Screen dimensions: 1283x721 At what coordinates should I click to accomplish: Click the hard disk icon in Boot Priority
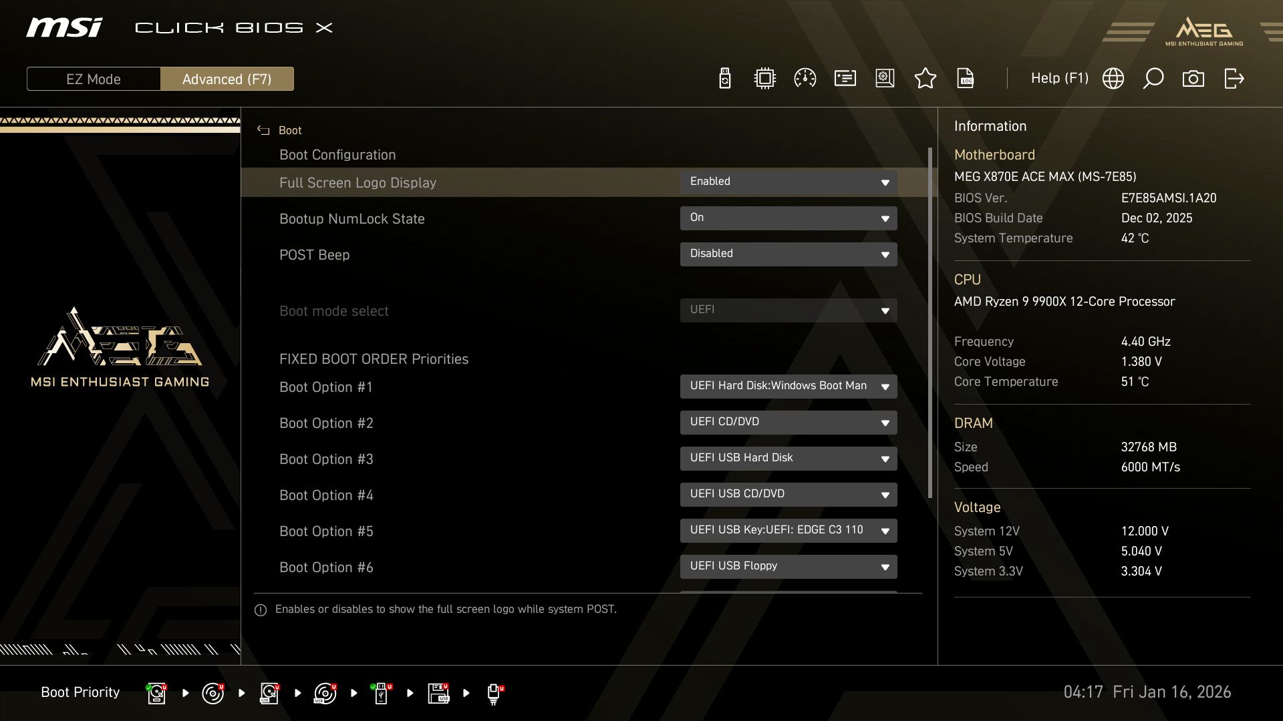pos(156,692)
